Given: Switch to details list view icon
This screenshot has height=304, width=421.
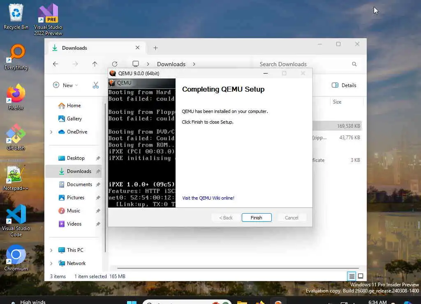Looking at the screenshot, I should pos(352,276).
